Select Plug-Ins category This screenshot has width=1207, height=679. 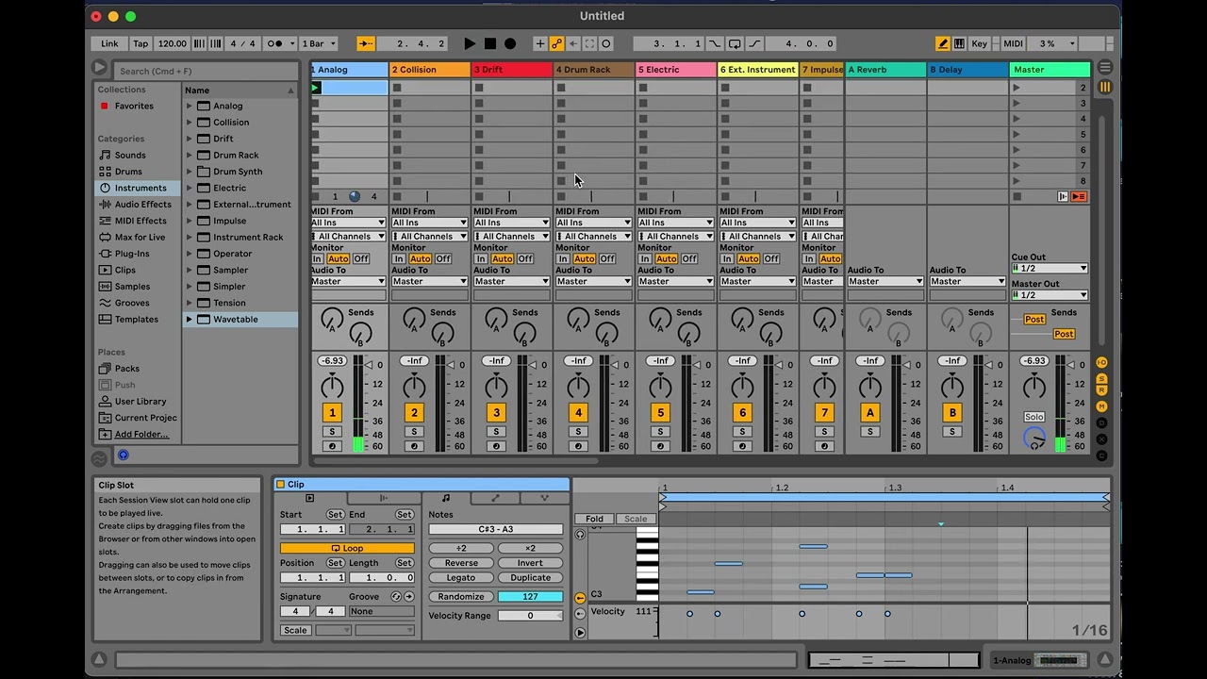[132, 254]
